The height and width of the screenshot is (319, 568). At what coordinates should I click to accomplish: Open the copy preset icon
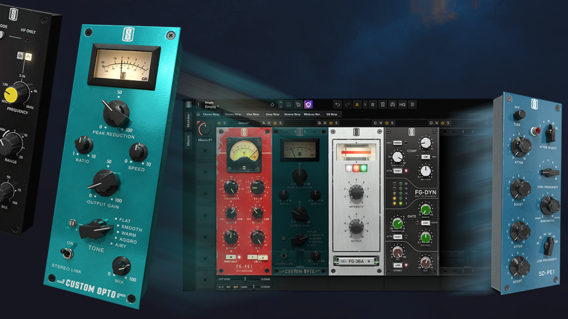(x=298, y=105)
